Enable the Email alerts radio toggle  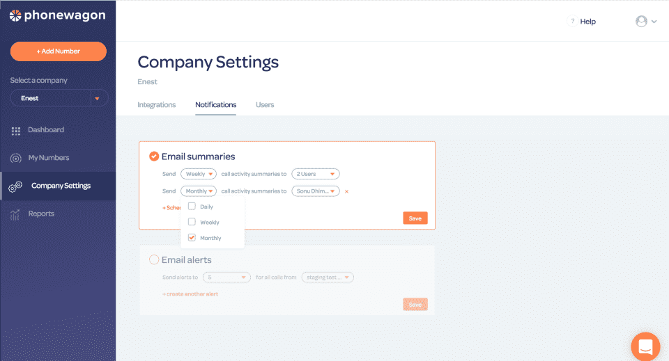[x=154, y=260]
